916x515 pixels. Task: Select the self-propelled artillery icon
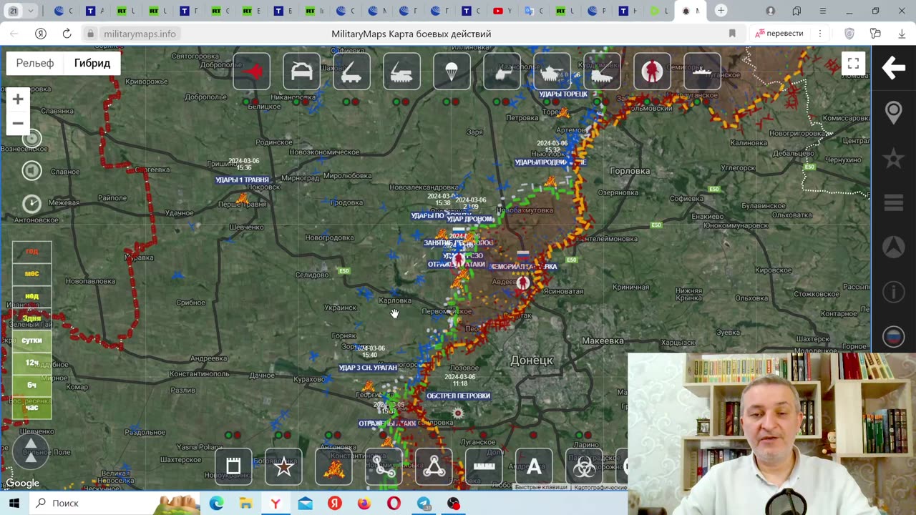click(x=602, y=72)
